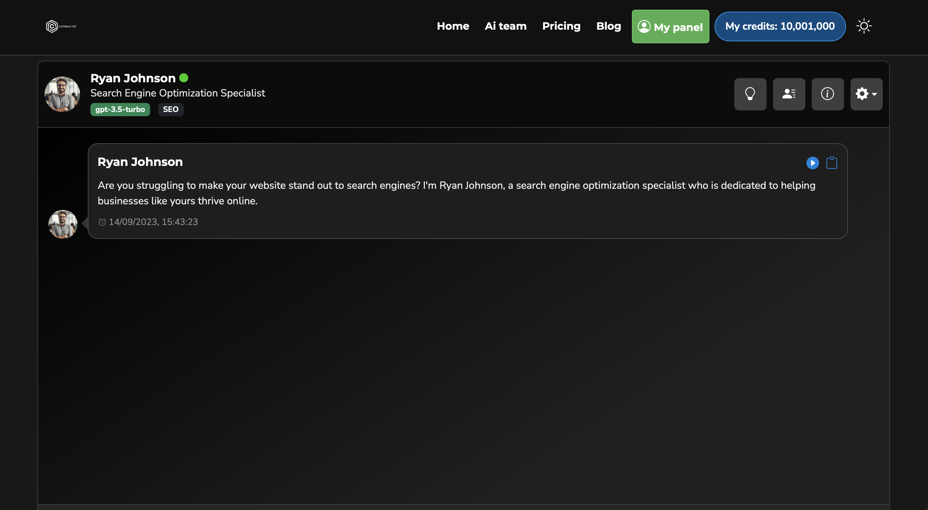Click the SEO tag badge

(x=170, y=109)
